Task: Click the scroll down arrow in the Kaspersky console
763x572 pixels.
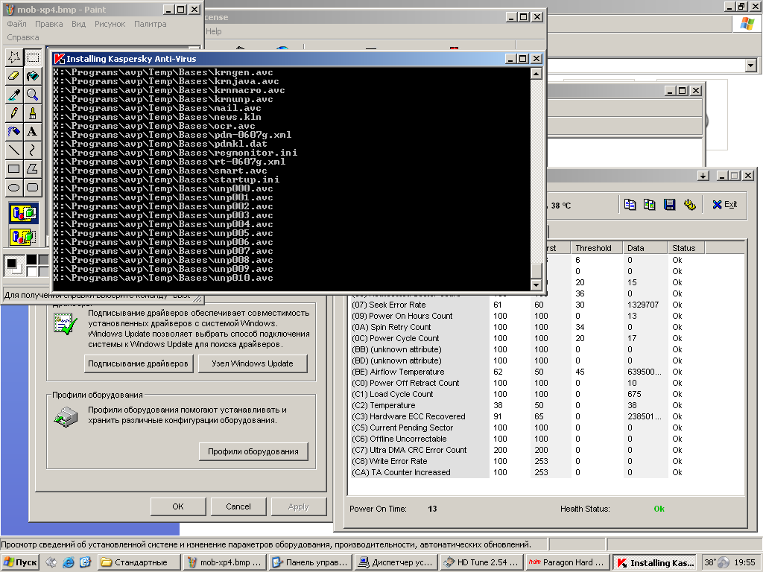Action: click(536, 285)
